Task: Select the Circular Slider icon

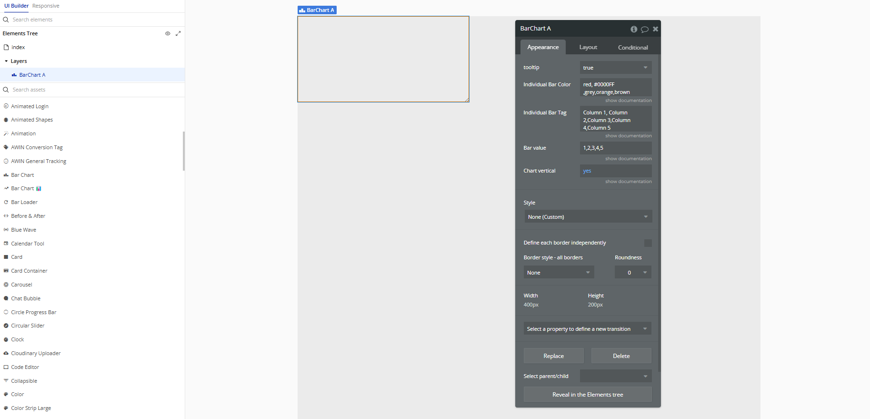Action: pyautogui.click(x=6, y=326)
